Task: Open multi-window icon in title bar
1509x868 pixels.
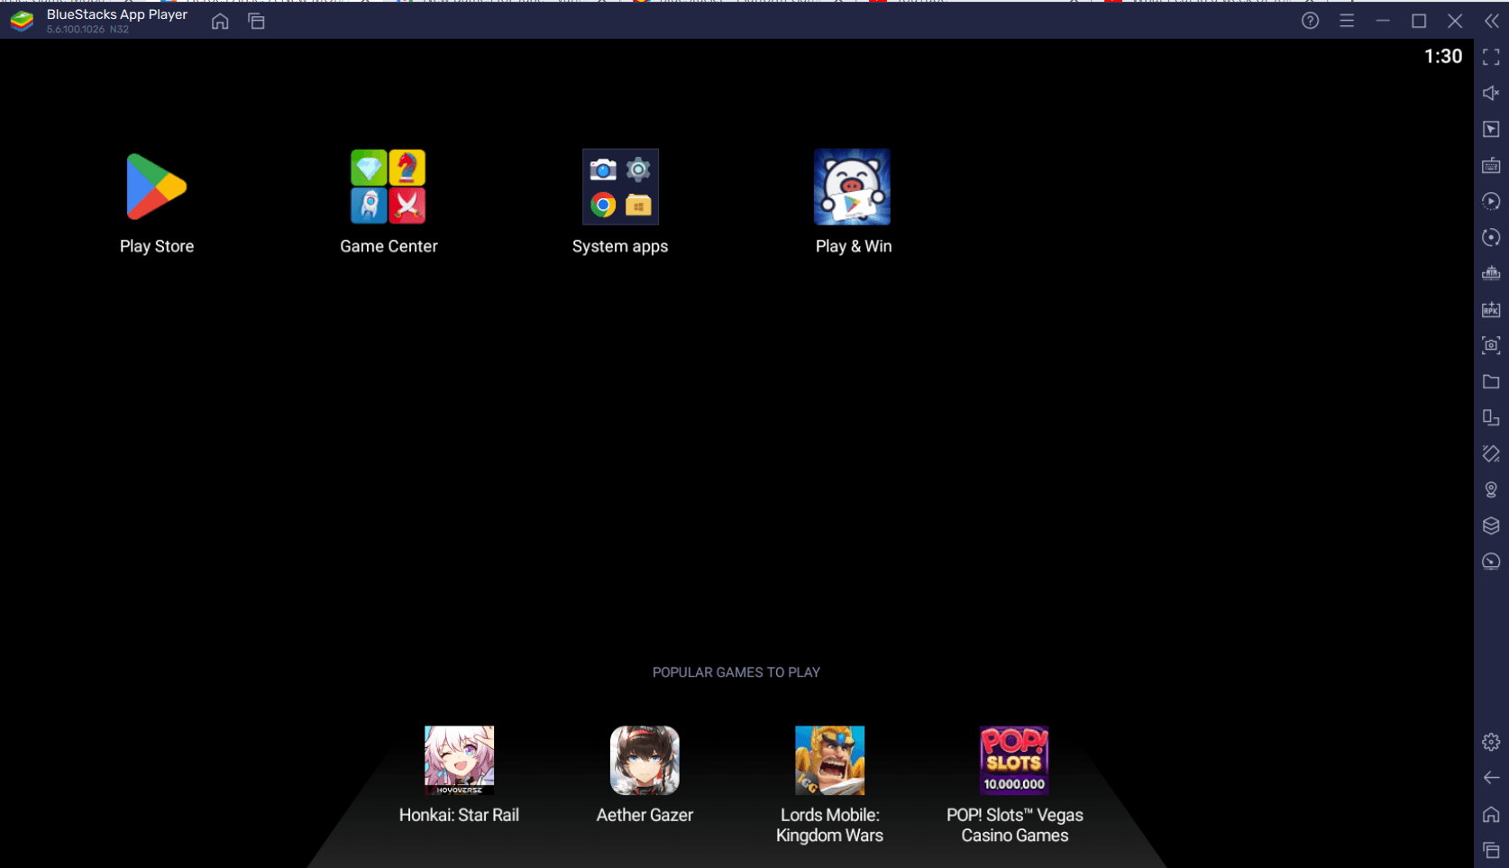Action: (x=256, y=21)
